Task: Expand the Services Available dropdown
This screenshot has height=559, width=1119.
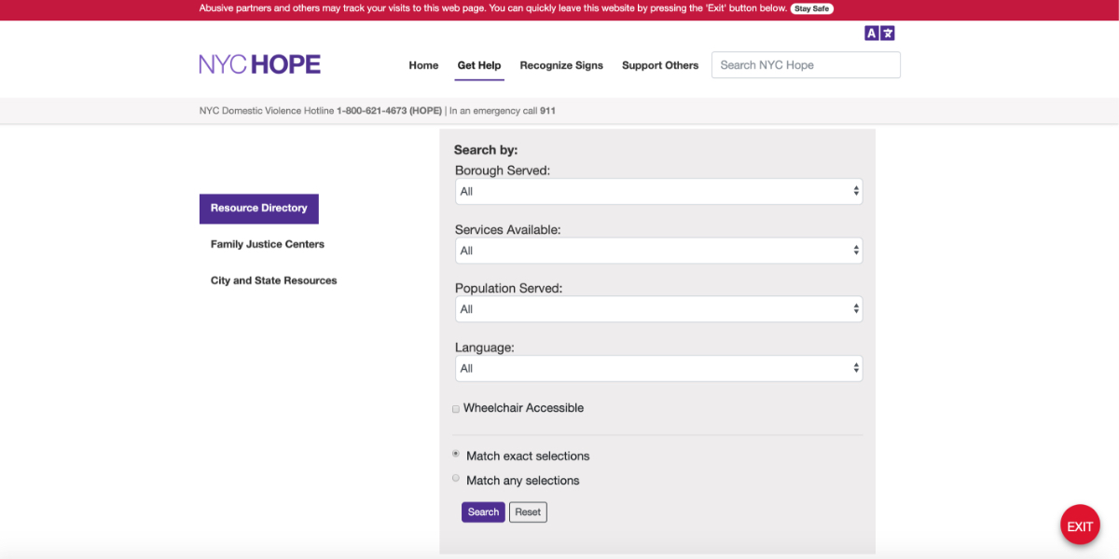Action: [x=658, y=250]
